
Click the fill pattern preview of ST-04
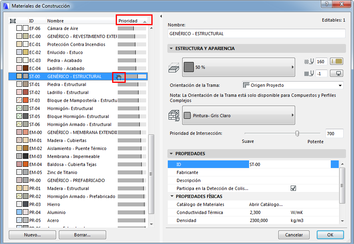19,108
